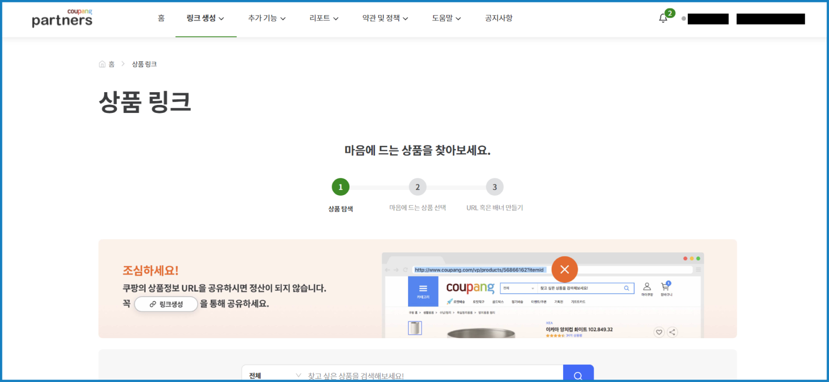The width and height of the screenshot is (829, 382).
Task: Open the 전체 category dropdown
Action: coord(274,375)
